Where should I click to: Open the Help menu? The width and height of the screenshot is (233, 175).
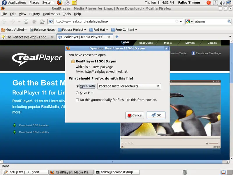77,14
